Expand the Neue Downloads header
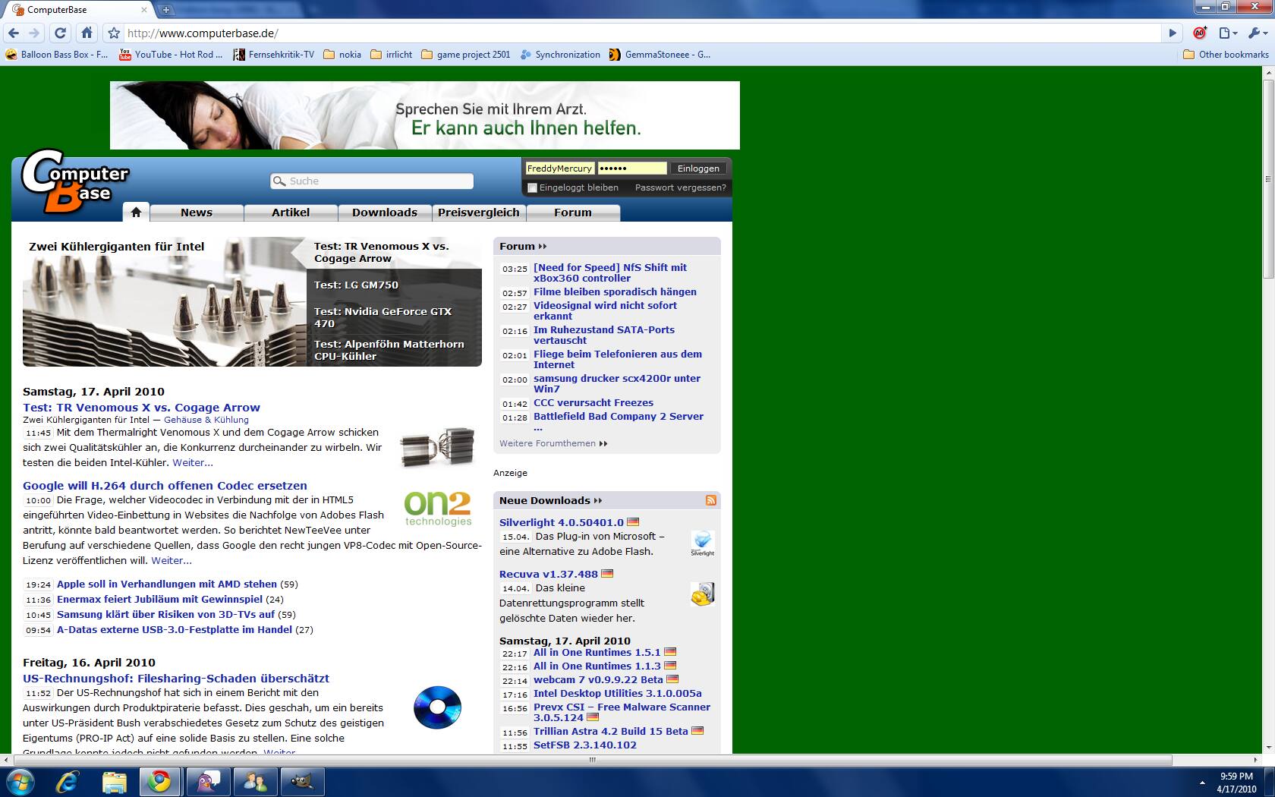 pos(550,500)
